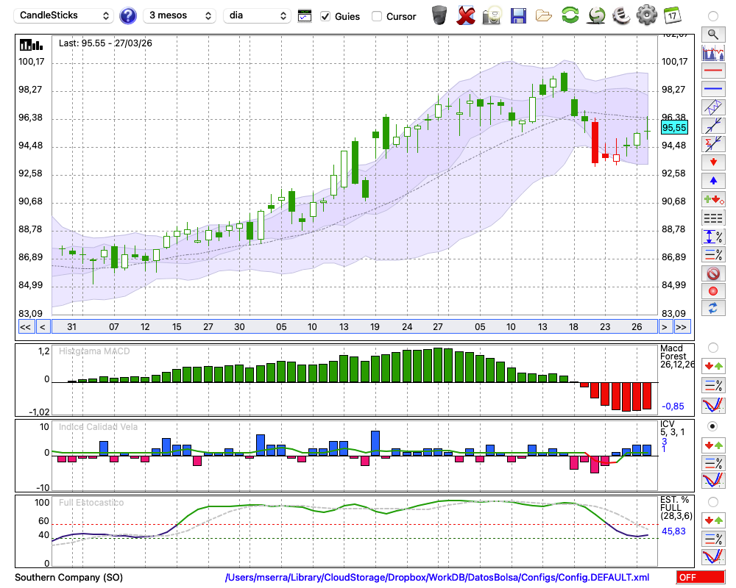Select the dashed horizontal lines tool
Image resolution: width=736 pixels, height=588 pixels.
(x=713, y=218)
